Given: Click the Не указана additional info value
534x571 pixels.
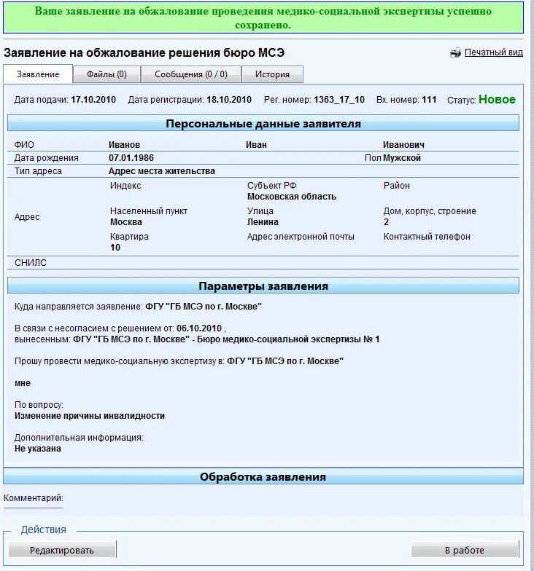Looking at the screenshot, I should click(38, 449).
